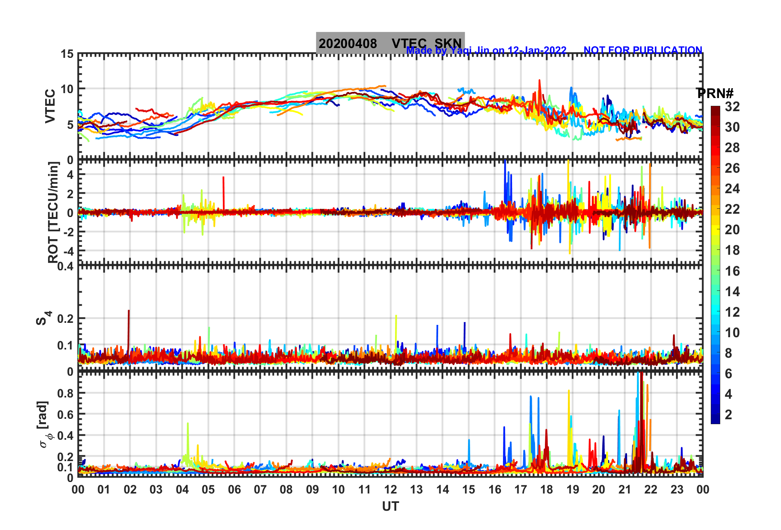This screenshot has width=781, height=530.
Task: Click the "09" hour tick on the UT axis
Action: coord(312,489)
